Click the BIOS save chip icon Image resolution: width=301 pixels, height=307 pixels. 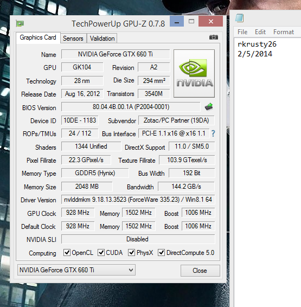[x=209, y=107]
